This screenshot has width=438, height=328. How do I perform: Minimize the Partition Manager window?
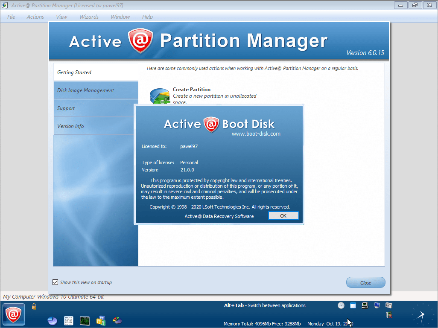pyautogui.click(x=400, y=5)
